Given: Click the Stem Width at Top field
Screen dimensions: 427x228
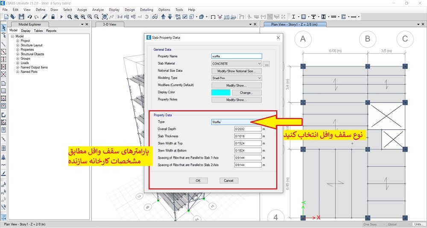Looking at the screenshot, I should pyautogui.click(x=248, y=143).
